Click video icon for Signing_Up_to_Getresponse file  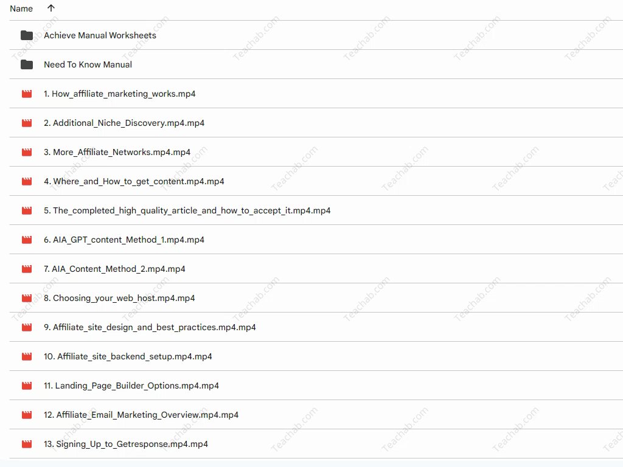(27, 444)
